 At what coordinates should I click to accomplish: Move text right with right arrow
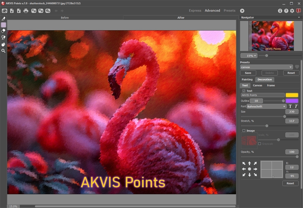(255, 169)
